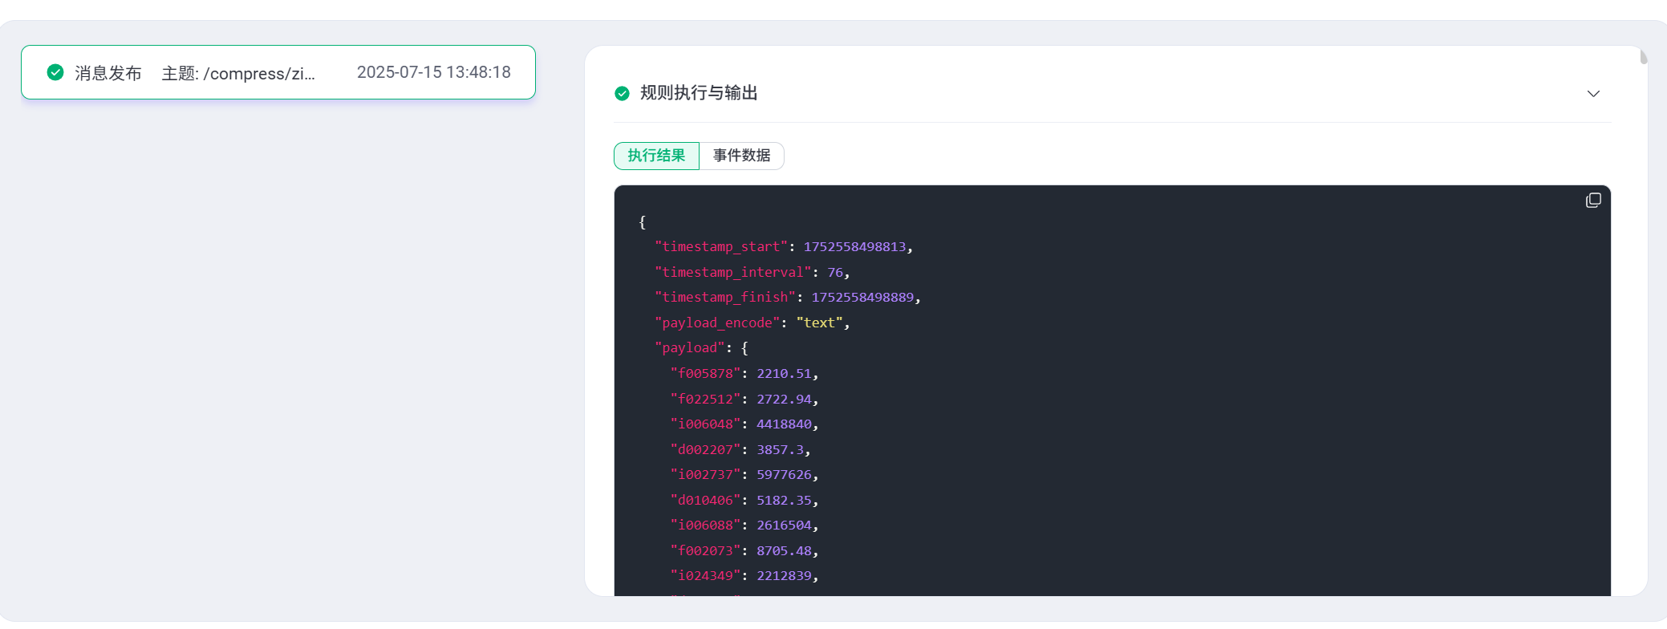Image resolution: width=1667 pixels, height=629 pixels.
Task: Click green check icon beside 规则执行与输出
Action: point(622,93)
